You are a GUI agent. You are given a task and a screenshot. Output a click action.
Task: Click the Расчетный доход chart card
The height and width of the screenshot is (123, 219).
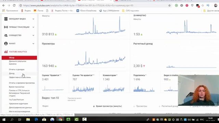pos(175,55)
